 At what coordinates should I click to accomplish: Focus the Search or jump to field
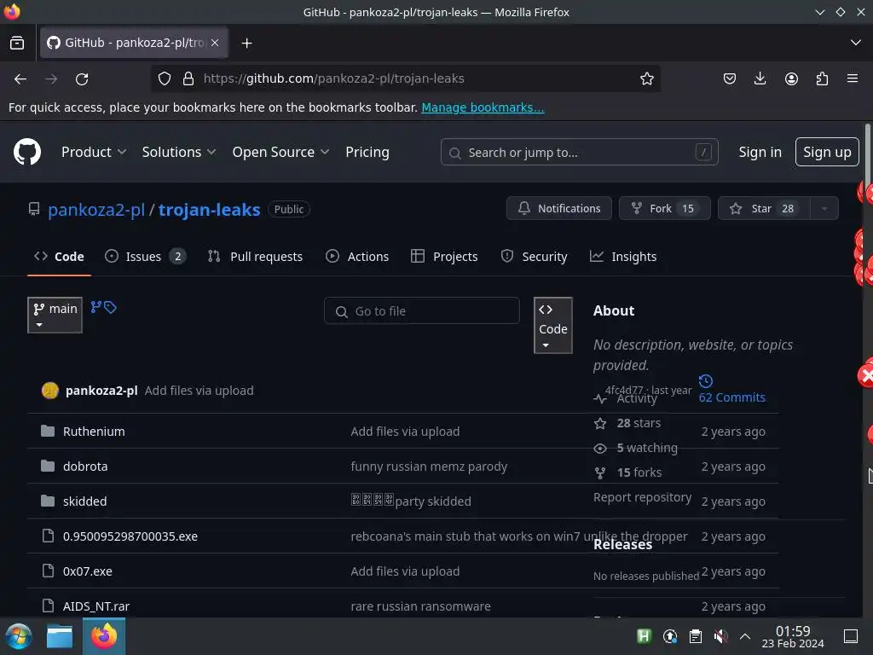click(579, 152)
